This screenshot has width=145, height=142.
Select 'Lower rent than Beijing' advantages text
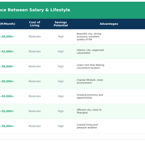(91, 66)
